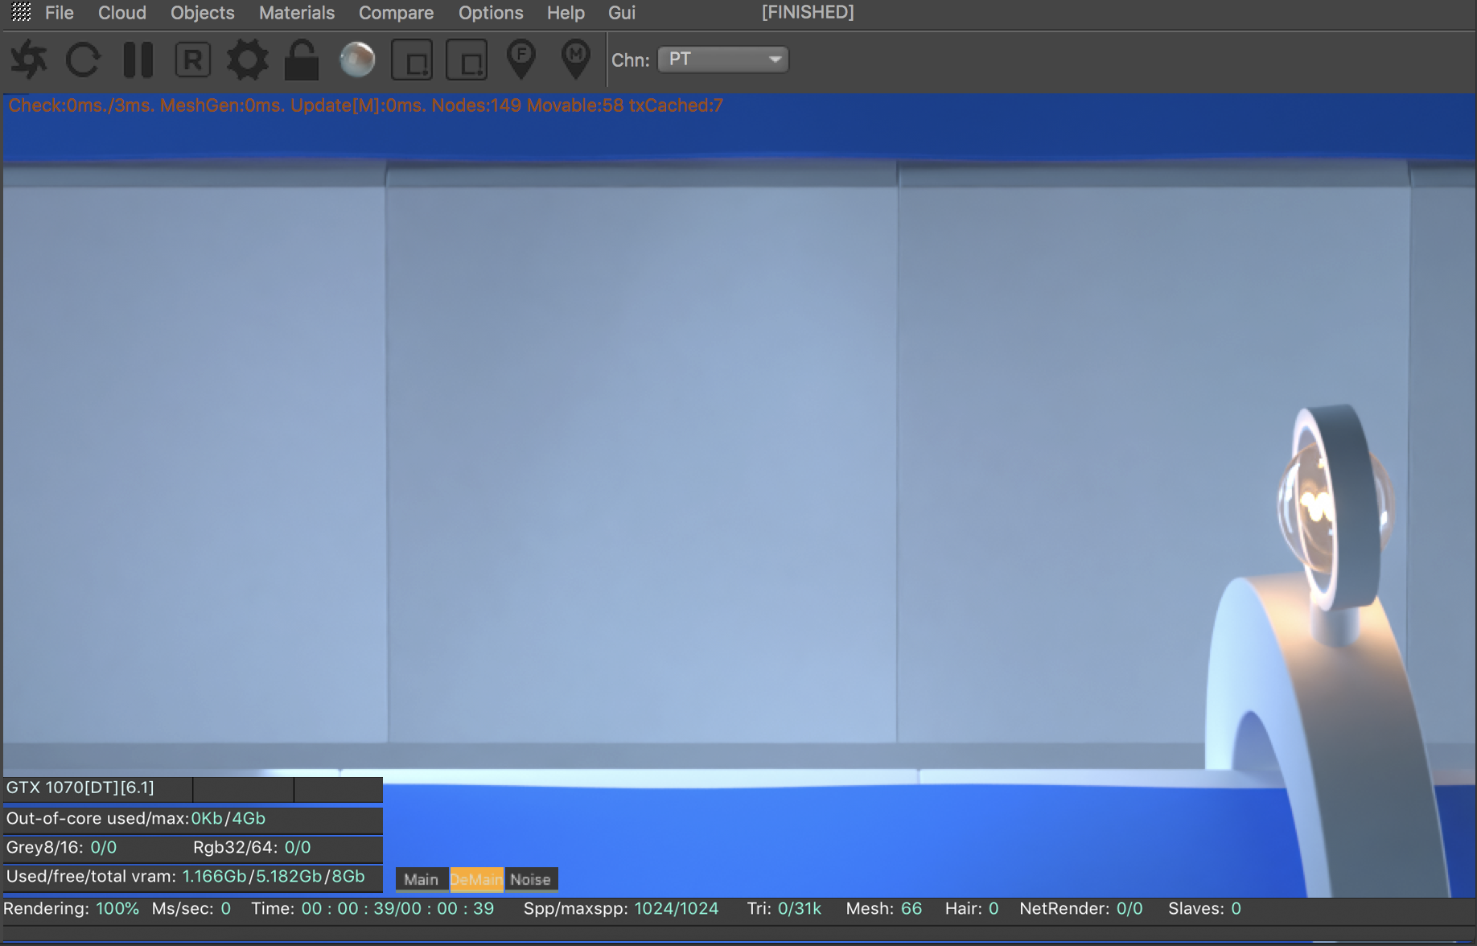Image resolution: width=1477 pixels, height=946 pixels.
Task: Enable the film region tool
Action: click(467, 60)
